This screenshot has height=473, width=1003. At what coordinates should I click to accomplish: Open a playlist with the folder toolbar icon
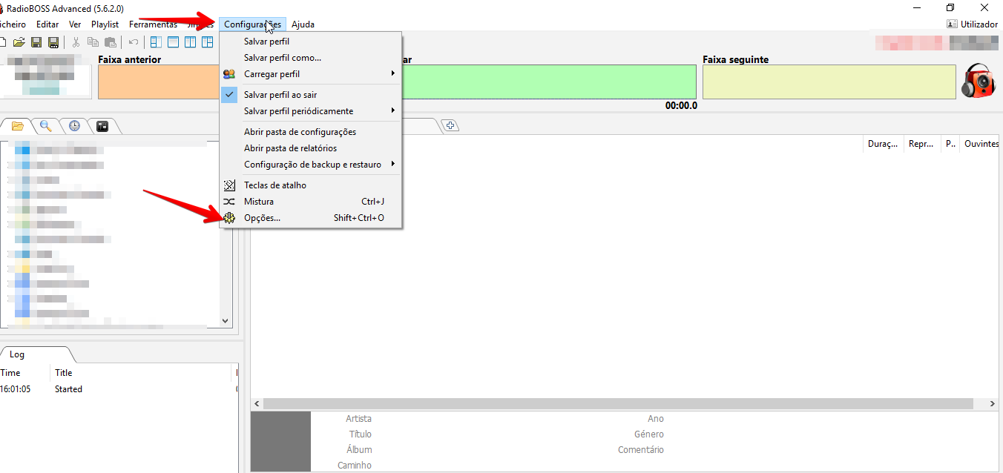pyautogui.click(x=19, y=42)
